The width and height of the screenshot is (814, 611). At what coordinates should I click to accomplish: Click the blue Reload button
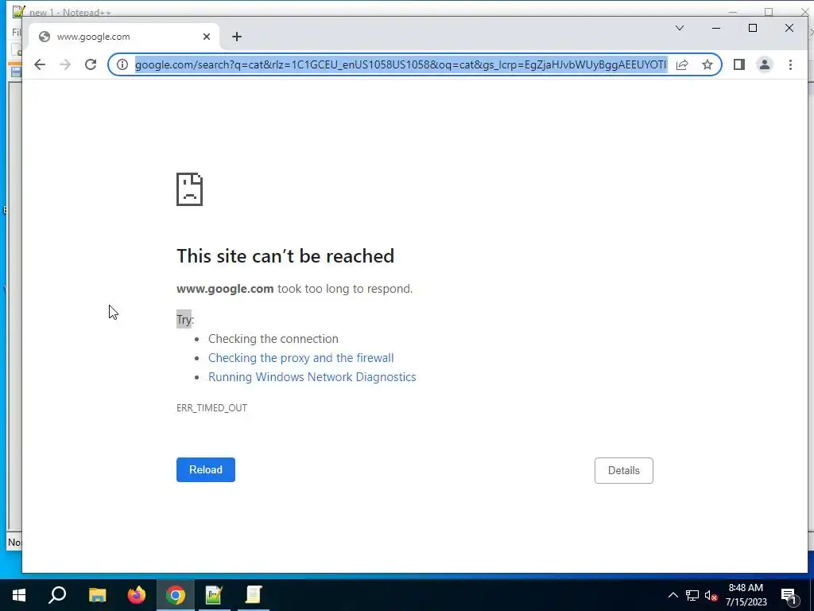pos(206,469)
